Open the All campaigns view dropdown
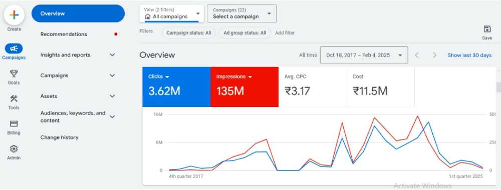 click(171, 13)
